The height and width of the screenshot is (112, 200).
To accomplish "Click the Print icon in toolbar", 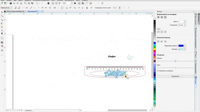I will [x=21, y=3].
